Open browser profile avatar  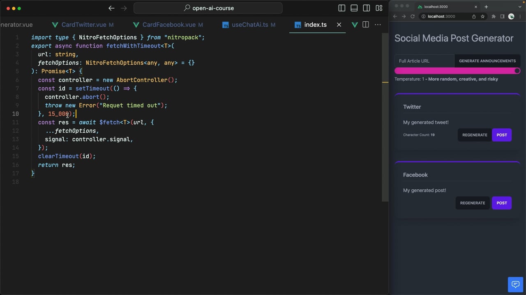pyautogui.click(x=511, y=16)
